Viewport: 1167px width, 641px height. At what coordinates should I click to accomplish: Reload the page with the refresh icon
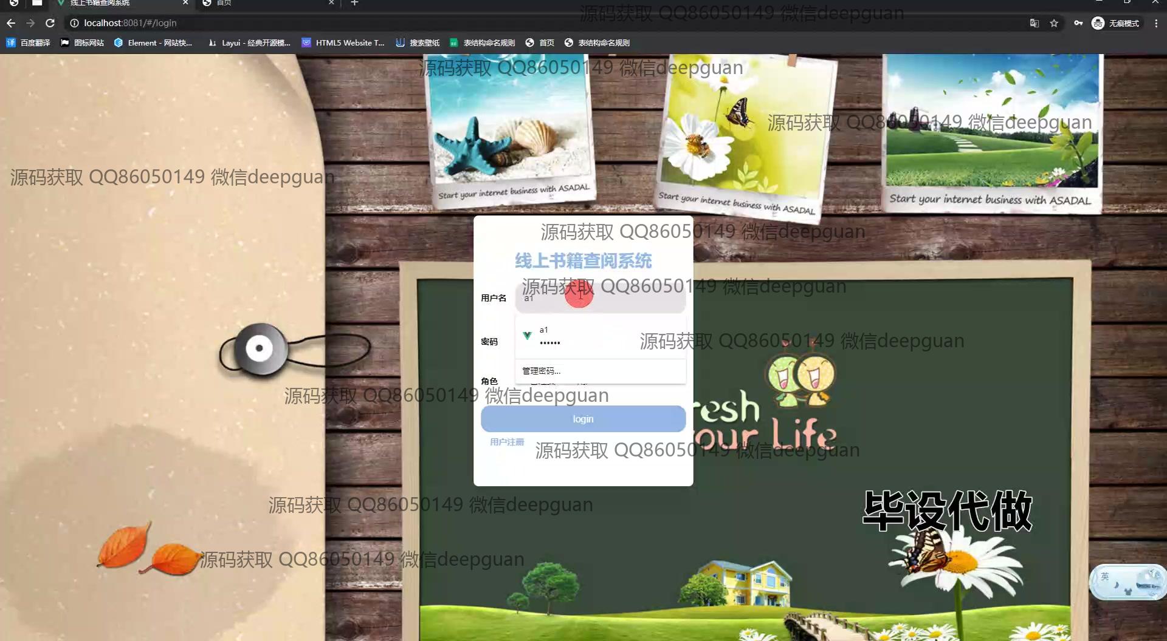[x=50, y=23]
